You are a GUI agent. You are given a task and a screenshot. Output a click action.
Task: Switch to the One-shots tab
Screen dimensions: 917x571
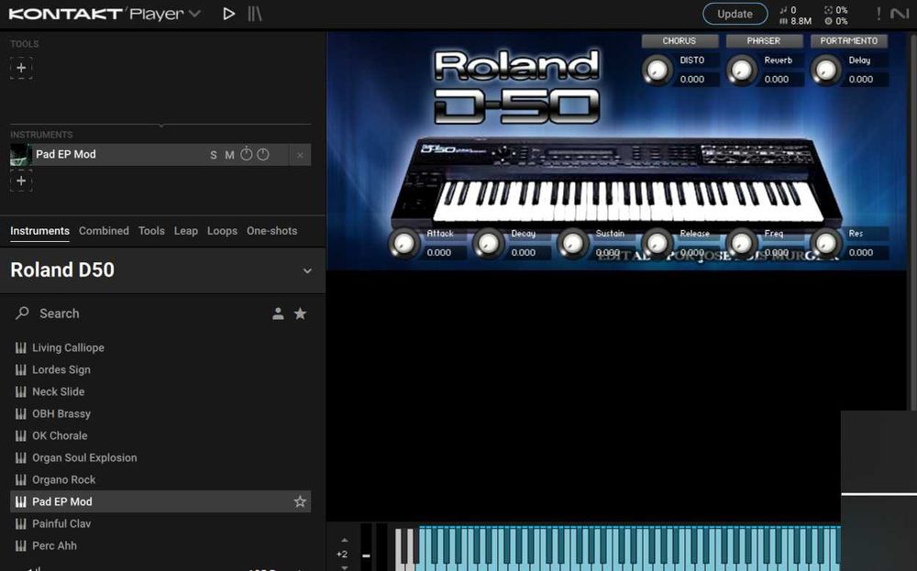pyautogui.click(x=272, y=231)
